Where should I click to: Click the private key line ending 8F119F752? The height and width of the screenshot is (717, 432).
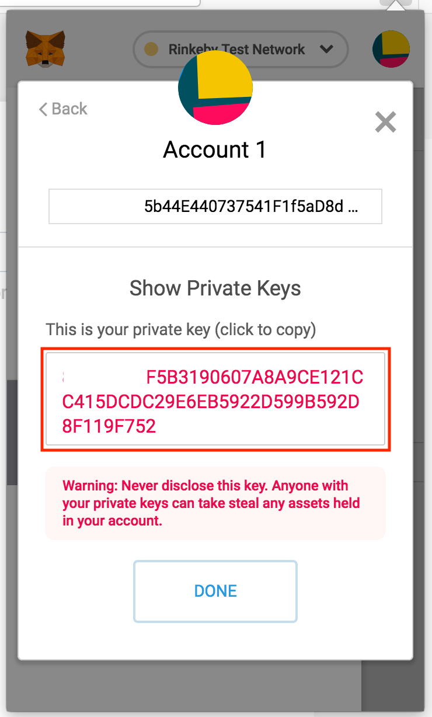click(x=109, y=427)
